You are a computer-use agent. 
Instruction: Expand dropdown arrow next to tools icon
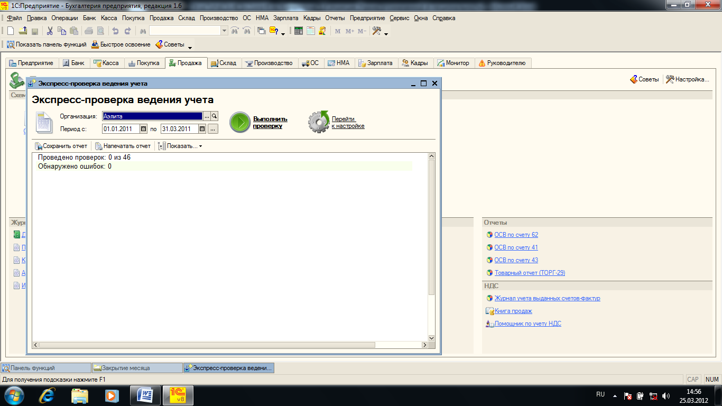[386, 34]
